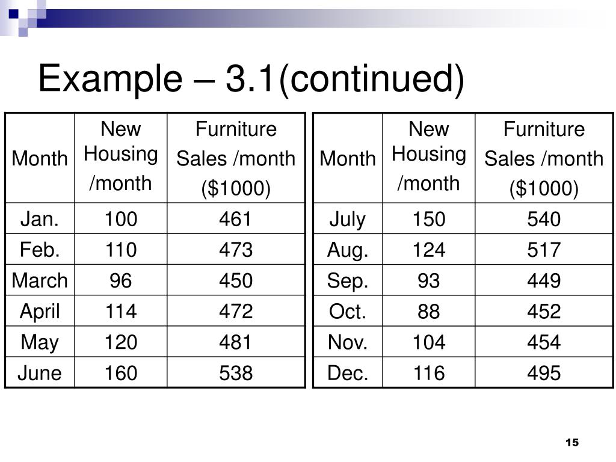Select the May furniture sales cell 481

point(236,342)
